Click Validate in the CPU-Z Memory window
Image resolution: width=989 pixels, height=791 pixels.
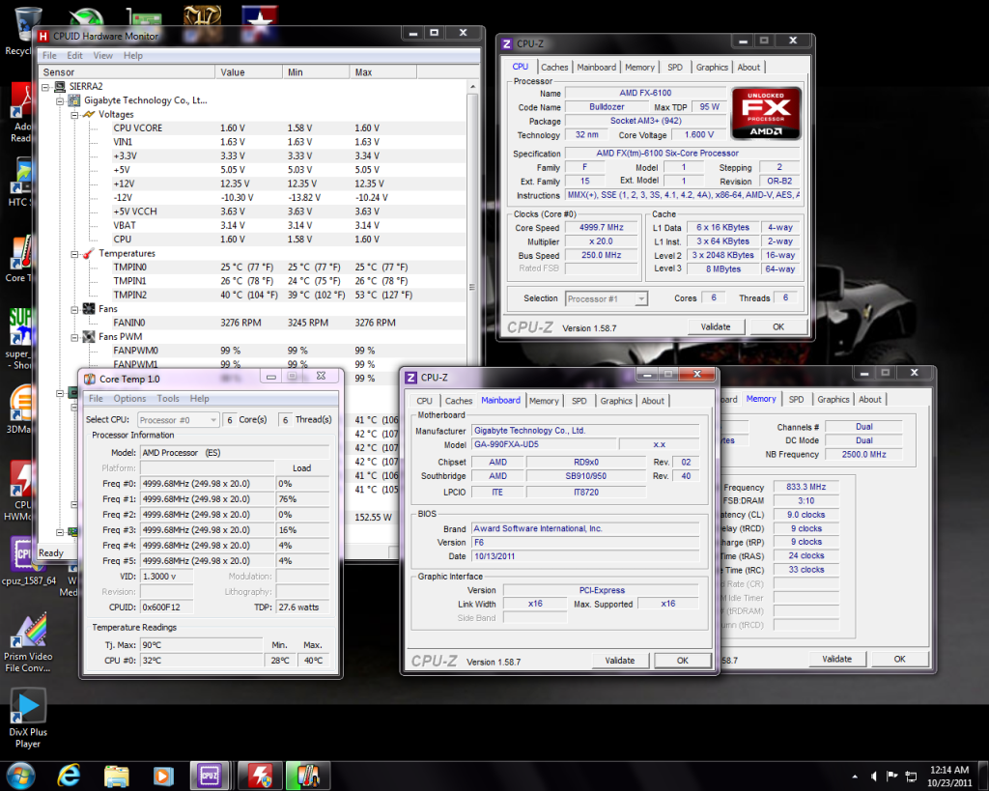coord(837,659)
